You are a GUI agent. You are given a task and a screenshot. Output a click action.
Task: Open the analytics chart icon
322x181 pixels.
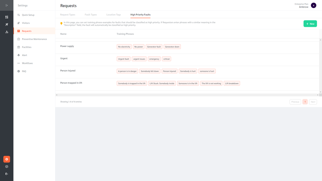(6, 32)
